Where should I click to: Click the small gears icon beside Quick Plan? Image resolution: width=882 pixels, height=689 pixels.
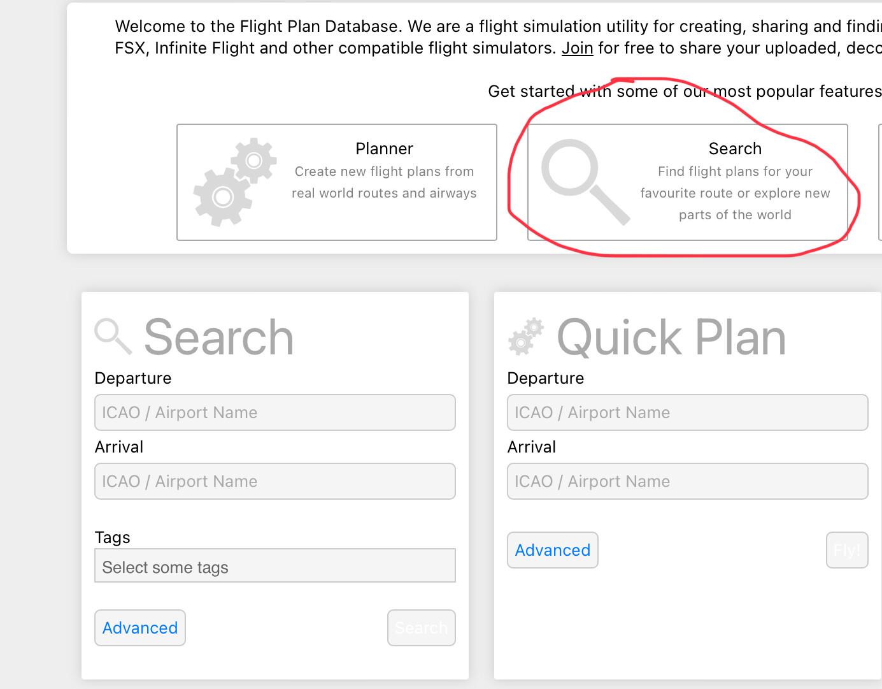[526, 336]
